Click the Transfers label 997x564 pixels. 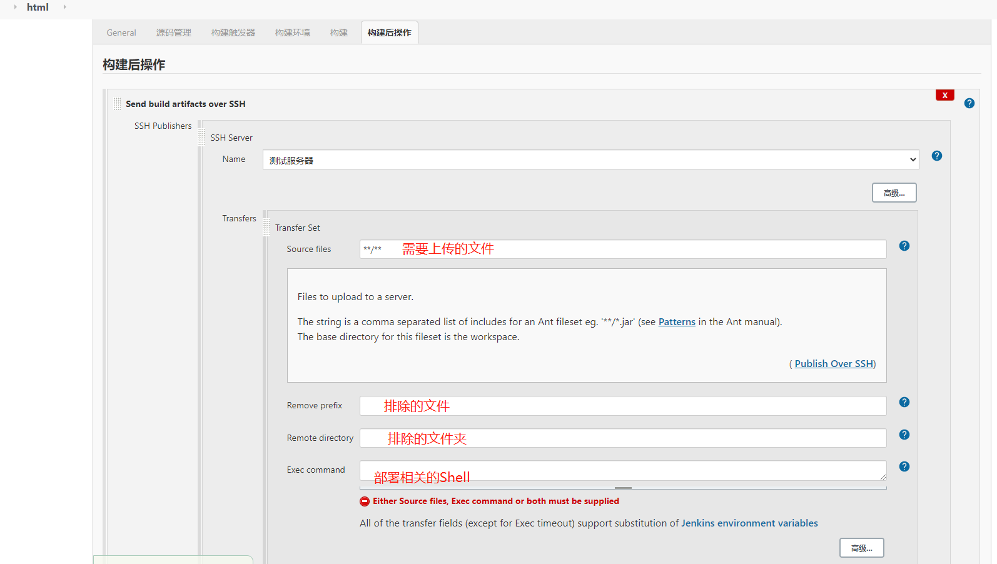(239, 218)
